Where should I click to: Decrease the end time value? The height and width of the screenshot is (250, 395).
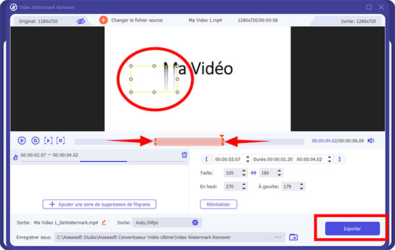point(330,161)
